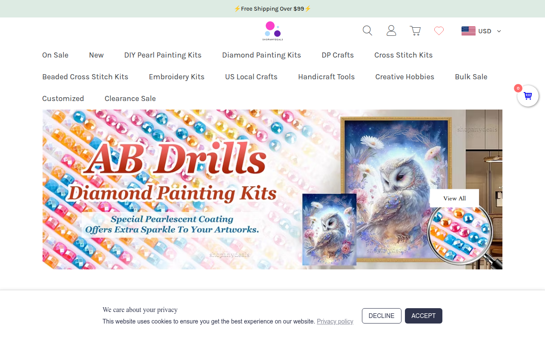
Task: Open Beaded Cross Stitch Kits category
Action: point(85,77)
